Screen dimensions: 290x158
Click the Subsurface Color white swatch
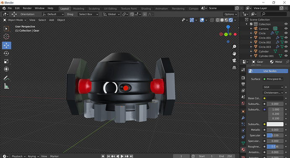coord(275,124)
